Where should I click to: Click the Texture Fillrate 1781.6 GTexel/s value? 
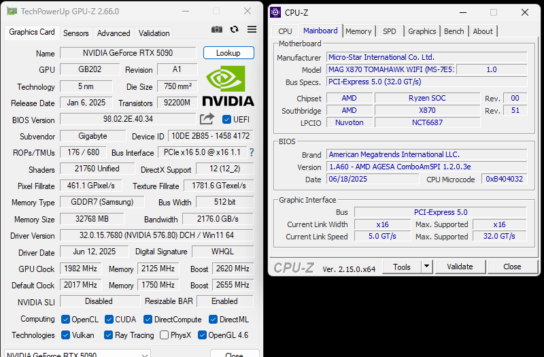tap(218, 186)
